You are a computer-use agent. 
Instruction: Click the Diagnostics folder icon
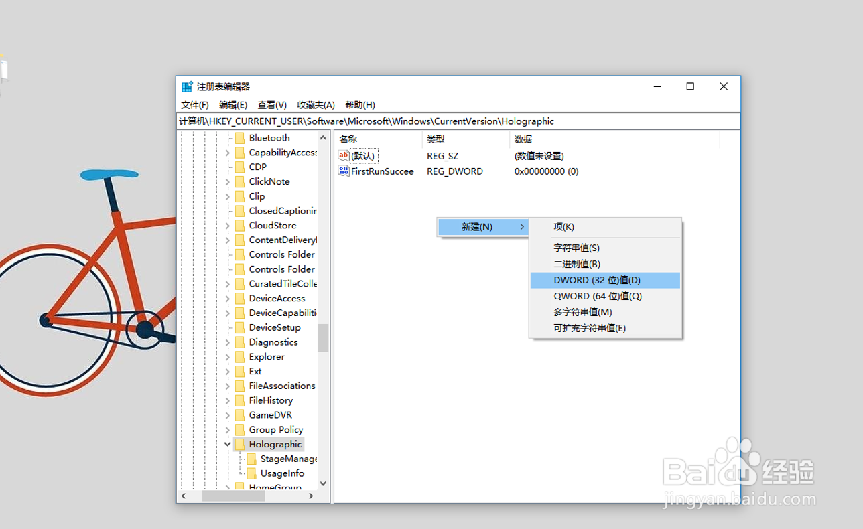pyautogui.click(x=240, y=342)
